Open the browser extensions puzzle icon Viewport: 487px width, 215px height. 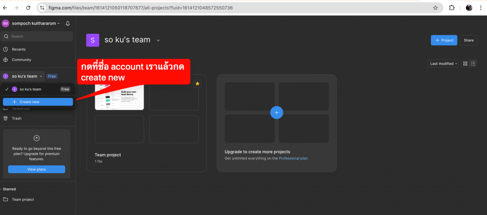pyautogui.click(x=452, y=8)
